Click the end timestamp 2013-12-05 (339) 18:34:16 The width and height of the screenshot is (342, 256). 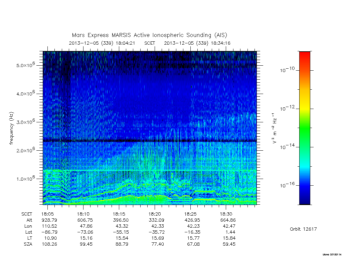(197, 43)
